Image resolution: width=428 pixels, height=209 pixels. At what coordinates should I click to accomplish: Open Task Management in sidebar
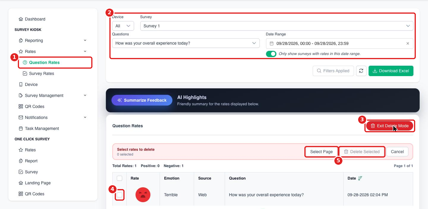39,128
